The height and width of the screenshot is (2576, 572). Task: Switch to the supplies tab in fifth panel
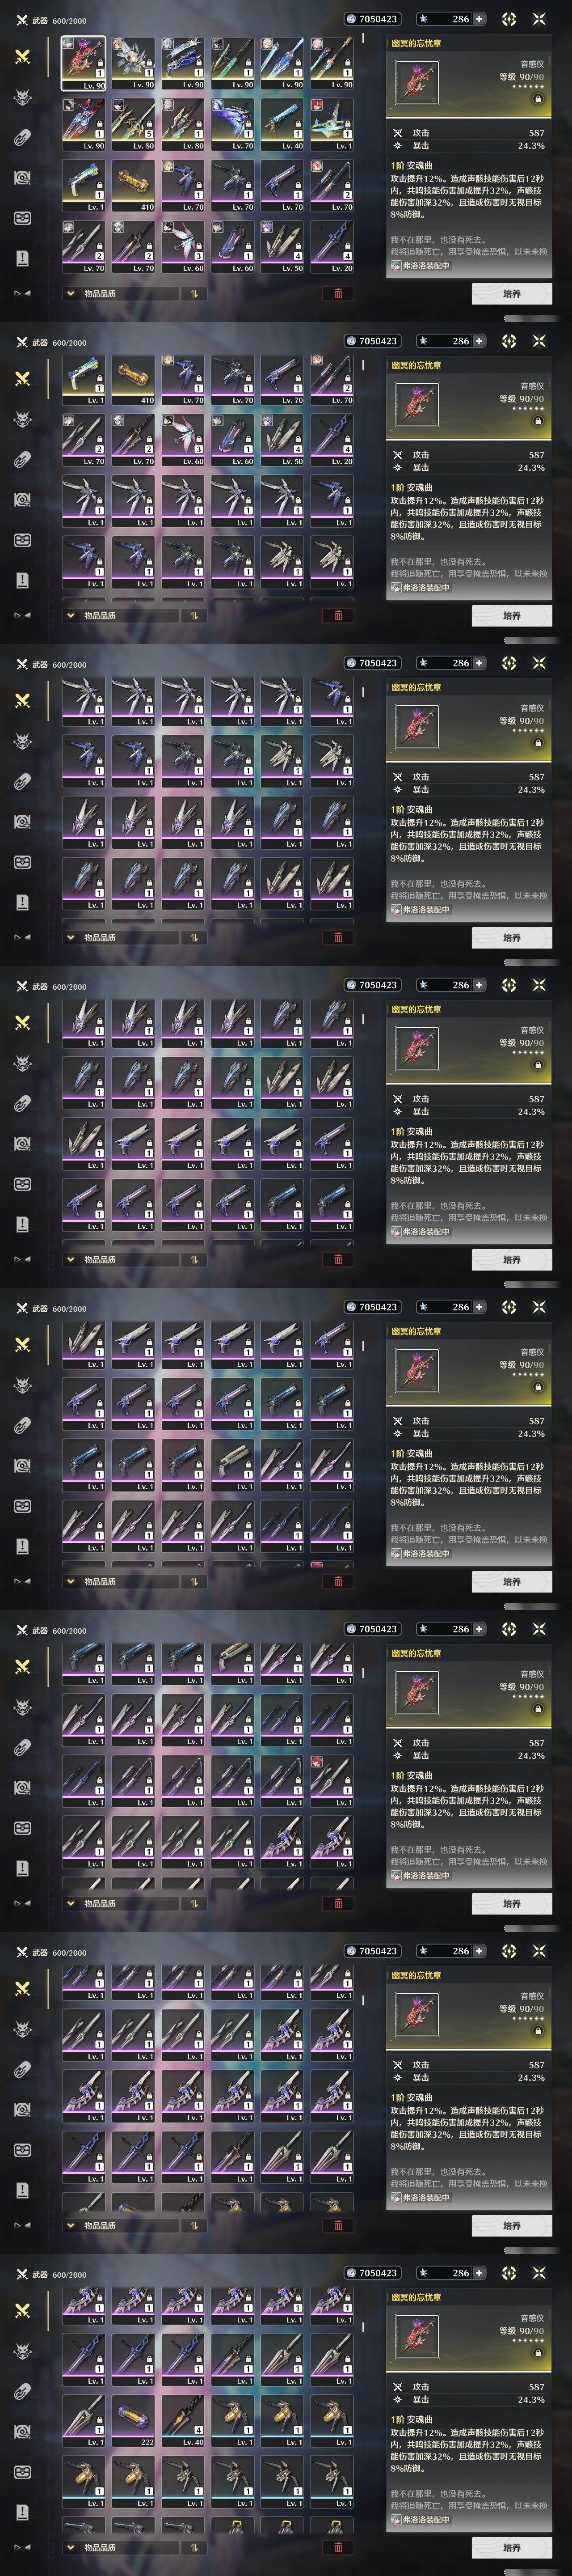point(22,1506)
